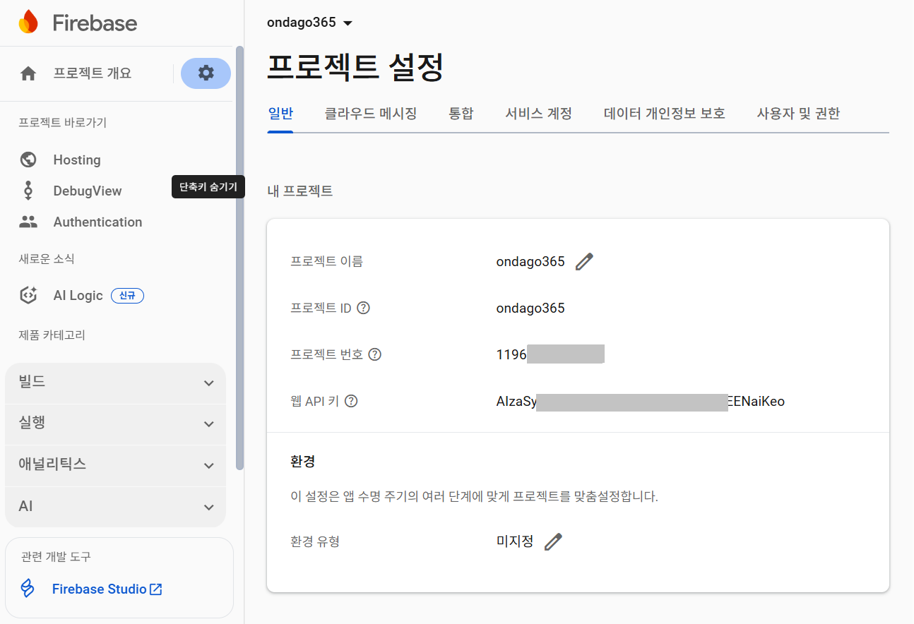The height and width of the screenshot is (624, 914).
Task: Click the 프로젝트 이름 field label
Action: click(x=327, y=262)
